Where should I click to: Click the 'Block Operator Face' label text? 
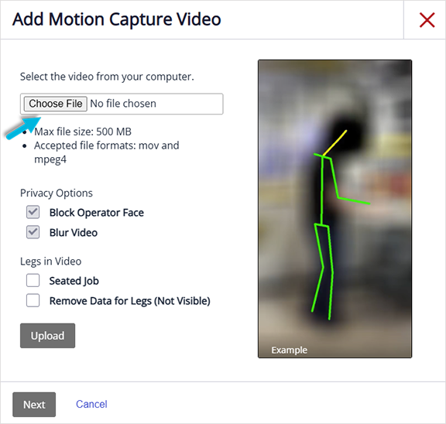[97, 213]
